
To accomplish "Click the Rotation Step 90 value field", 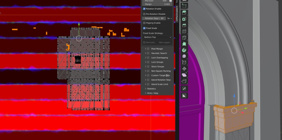I will point(154,18).
